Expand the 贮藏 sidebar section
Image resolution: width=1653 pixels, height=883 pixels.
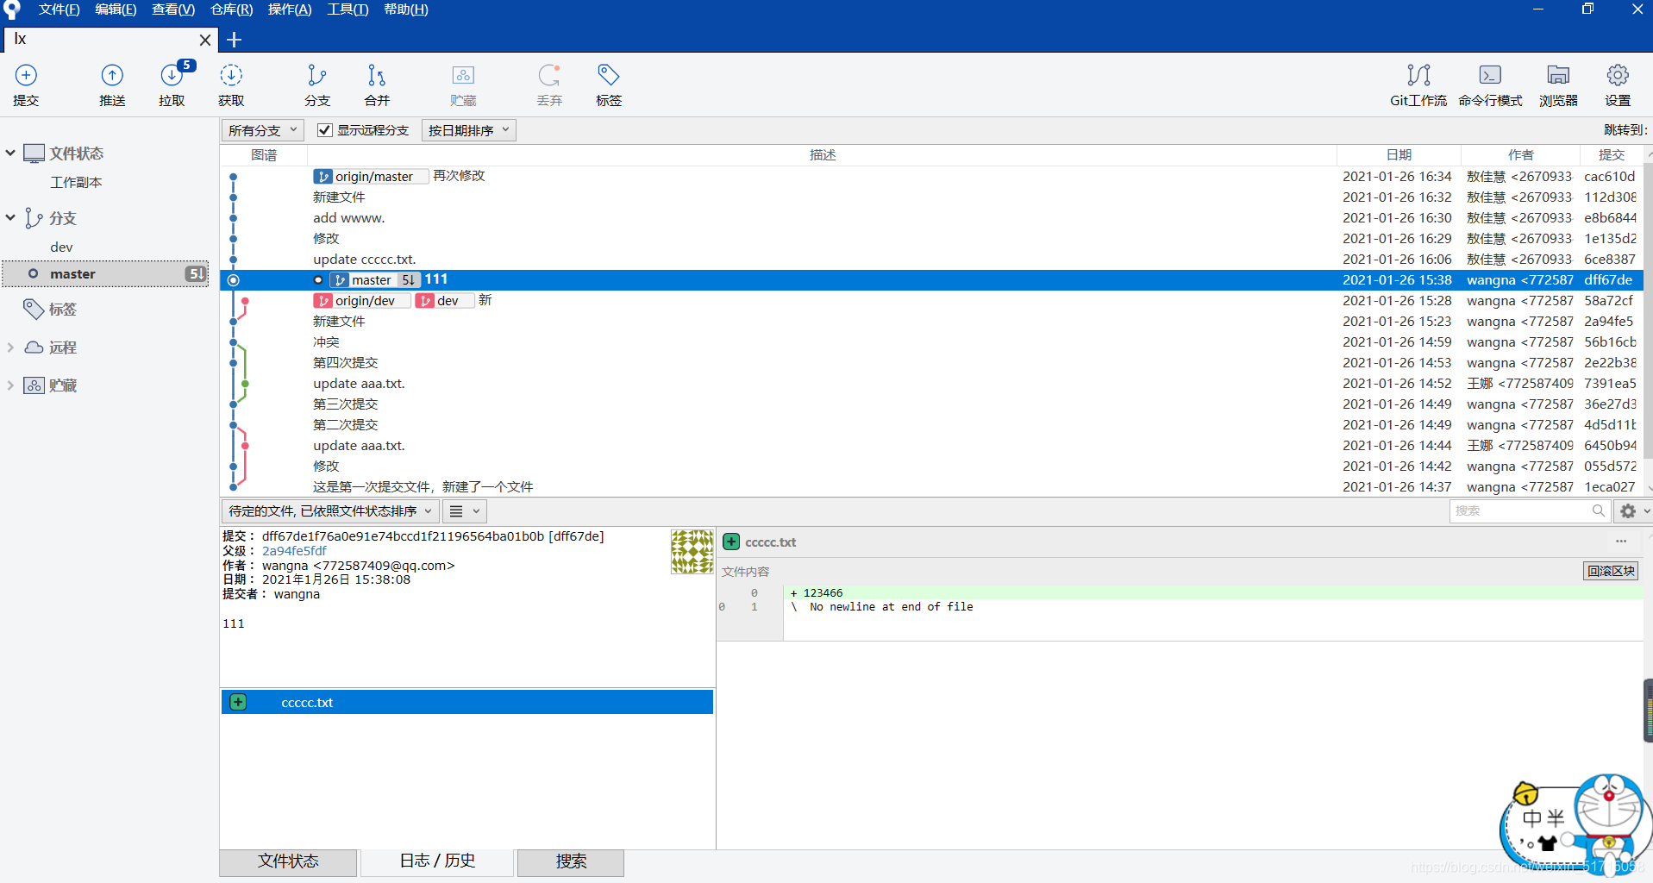click(x=10, y=385)
